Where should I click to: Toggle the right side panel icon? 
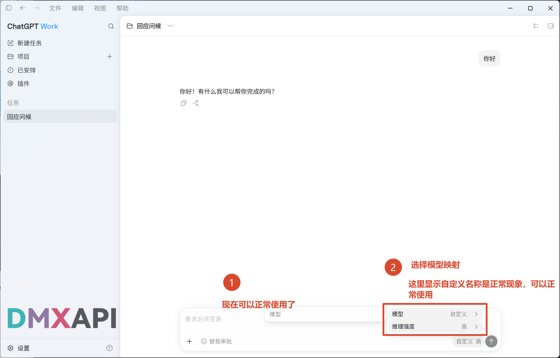pyautogui.click(x=551, y=26)
